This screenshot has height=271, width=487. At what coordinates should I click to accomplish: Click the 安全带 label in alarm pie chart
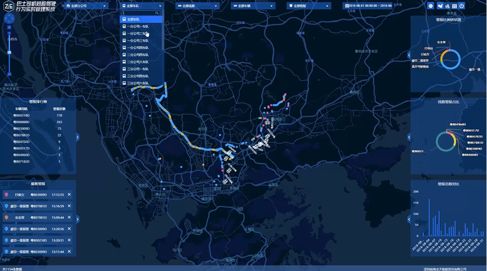click(x=441, y=43)
